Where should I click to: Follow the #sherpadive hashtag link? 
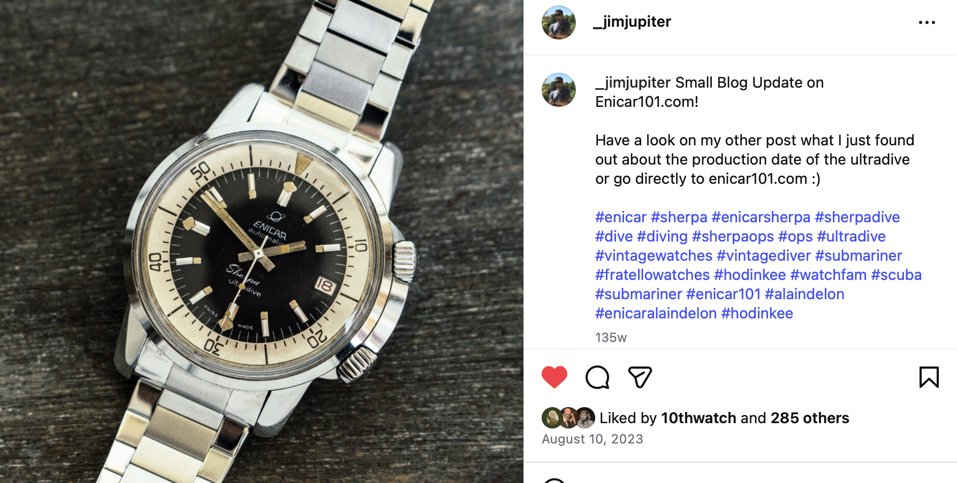point(857,217)
